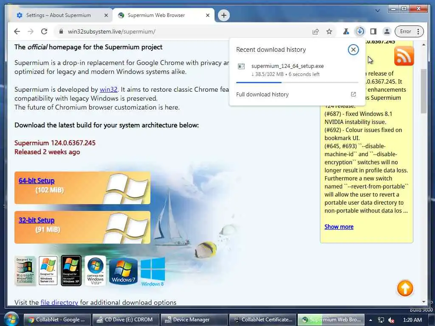Open the profile avatar icon
The width and height of the screenshot is (435, 326).
387,31
